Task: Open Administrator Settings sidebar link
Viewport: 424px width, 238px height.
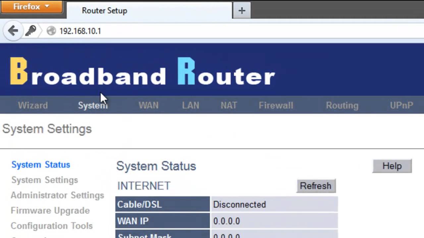Action: (x=57, y=195)
